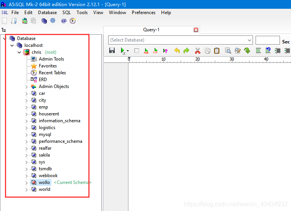Select the Query-1 tab
This screenshot has height=211, width=291.
coord(151,30)
